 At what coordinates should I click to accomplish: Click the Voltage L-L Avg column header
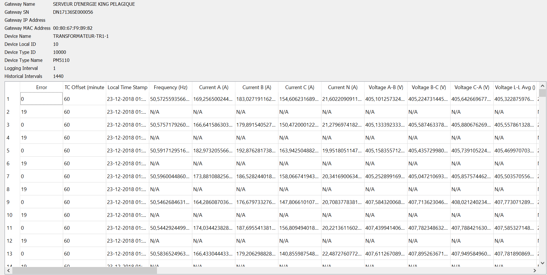pyautogui.click(x=515, y=87)
